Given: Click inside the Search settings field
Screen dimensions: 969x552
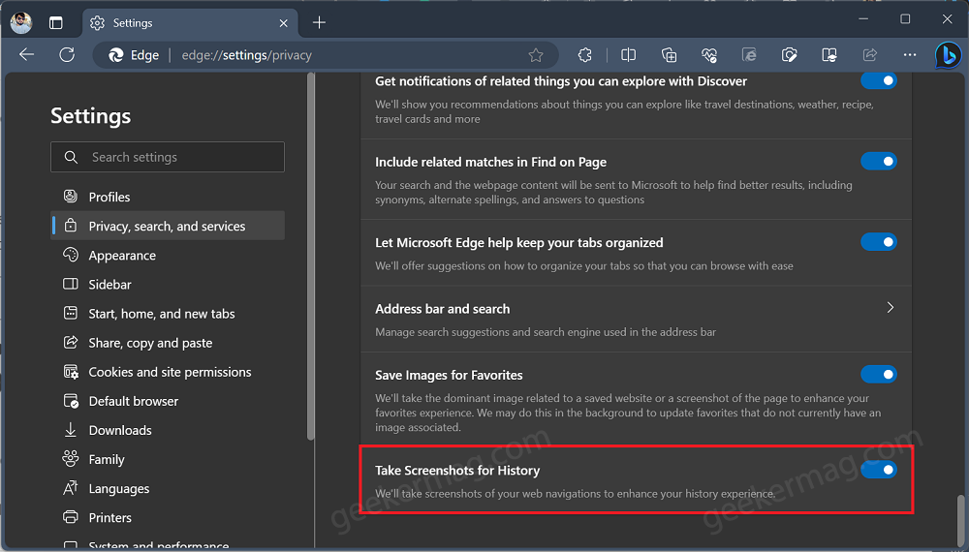Looking at the screenshot, I should pyautogui.click(x=168, y=157).
